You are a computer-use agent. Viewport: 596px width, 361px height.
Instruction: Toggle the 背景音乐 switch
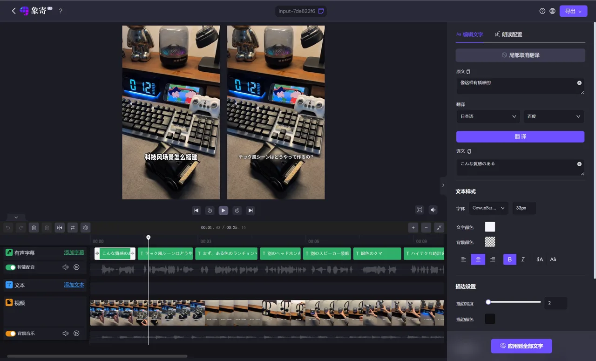pyautogui.click(x=10, y=334)
